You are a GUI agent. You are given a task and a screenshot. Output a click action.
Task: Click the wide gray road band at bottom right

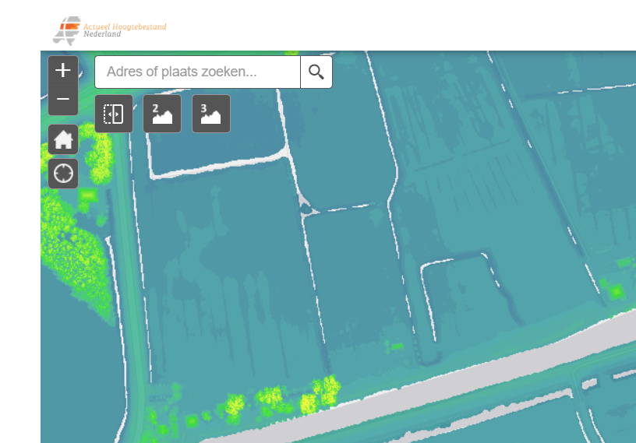(x=546, y=358)
